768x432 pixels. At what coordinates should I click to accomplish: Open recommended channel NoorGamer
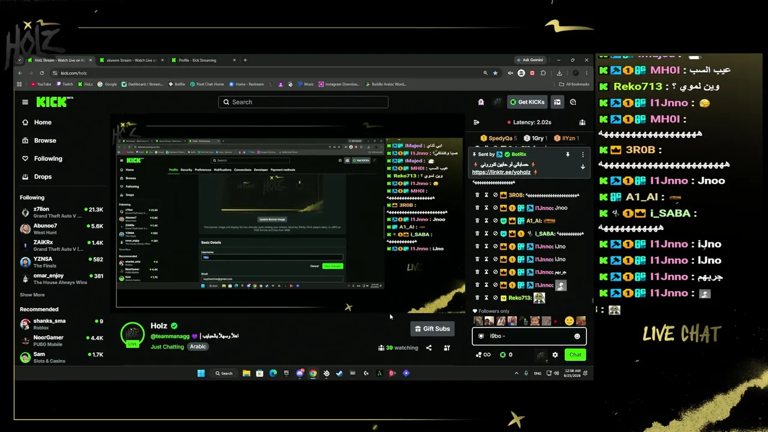61,340
